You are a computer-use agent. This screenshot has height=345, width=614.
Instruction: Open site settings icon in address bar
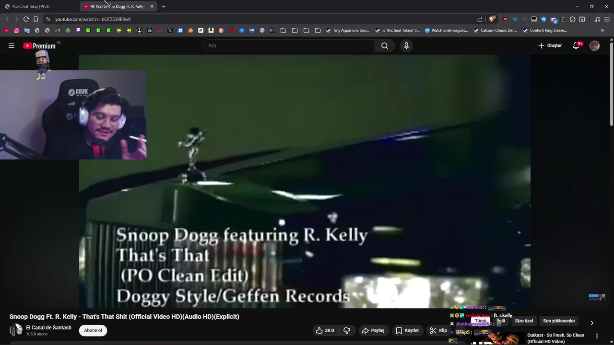click(48, 19)
